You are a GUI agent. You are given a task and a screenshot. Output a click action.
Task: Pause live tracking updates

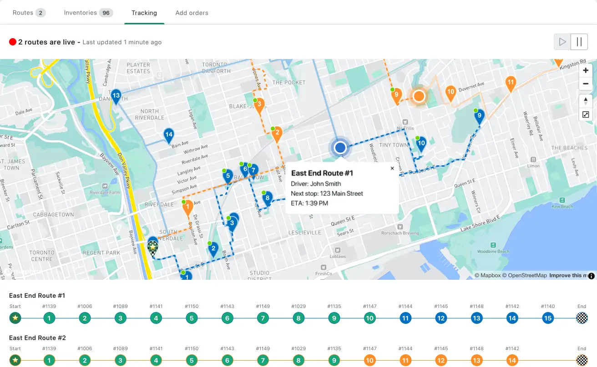[x=579, y=42]
